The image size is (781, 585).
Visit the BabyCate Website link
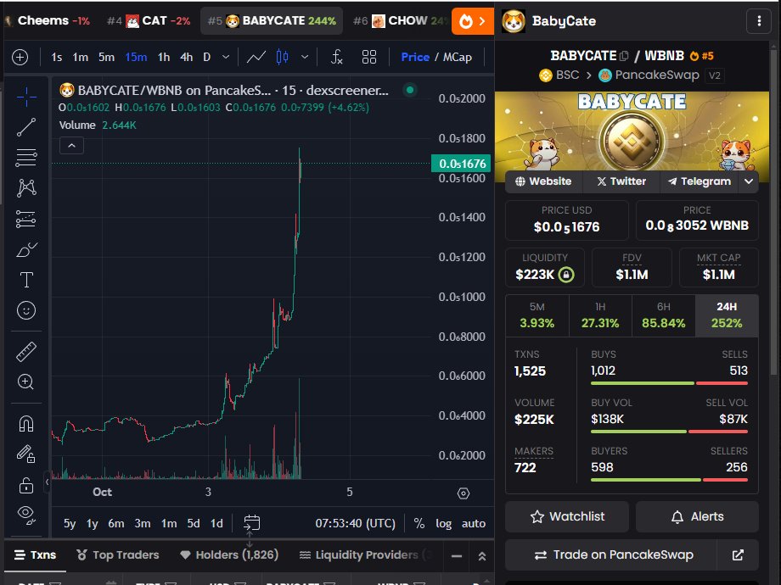pyautogui.click(x=543, y=181)
